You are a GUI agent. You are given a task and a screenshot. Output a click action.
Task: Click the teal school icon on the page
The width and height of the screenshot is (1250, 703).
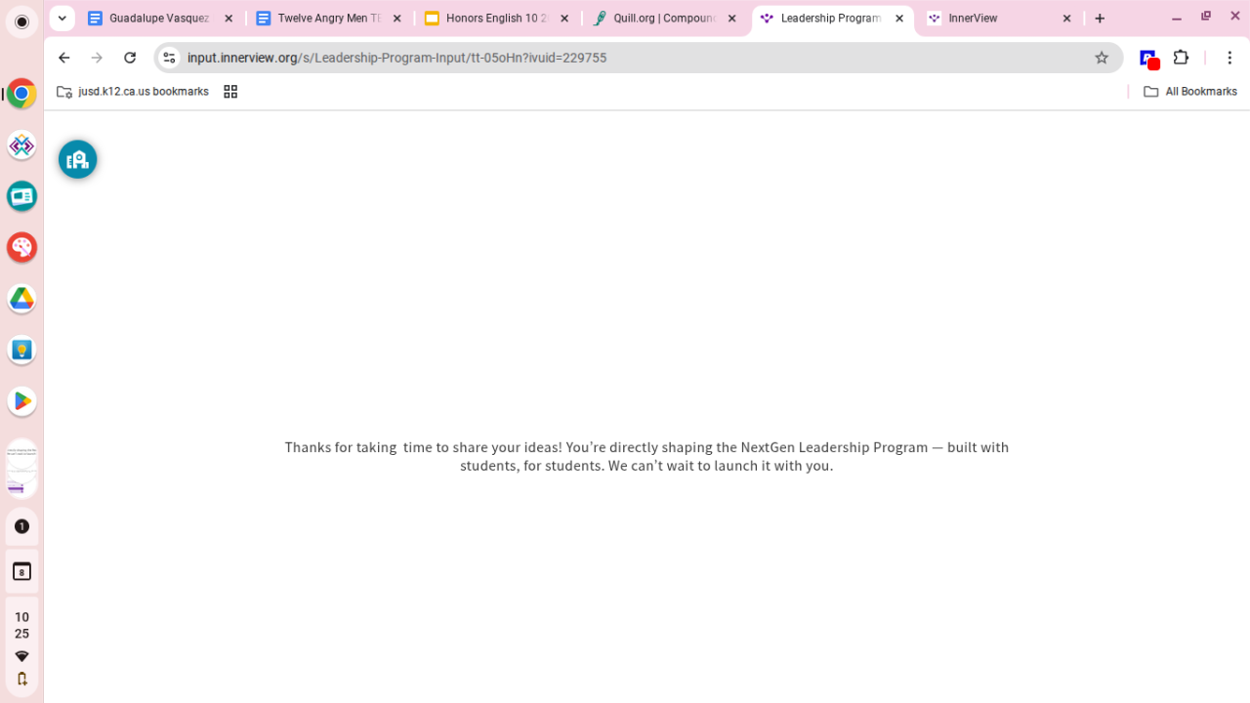78,159
